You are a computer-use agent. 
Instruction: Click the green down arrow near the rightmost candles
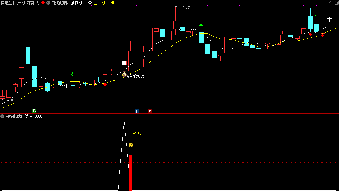coord(317,15)
